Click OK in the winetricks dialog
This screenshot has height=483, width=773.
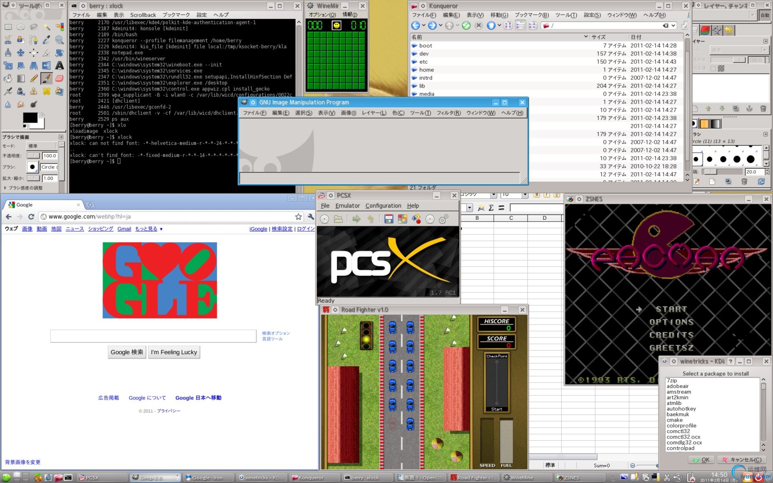coord(701,460)
